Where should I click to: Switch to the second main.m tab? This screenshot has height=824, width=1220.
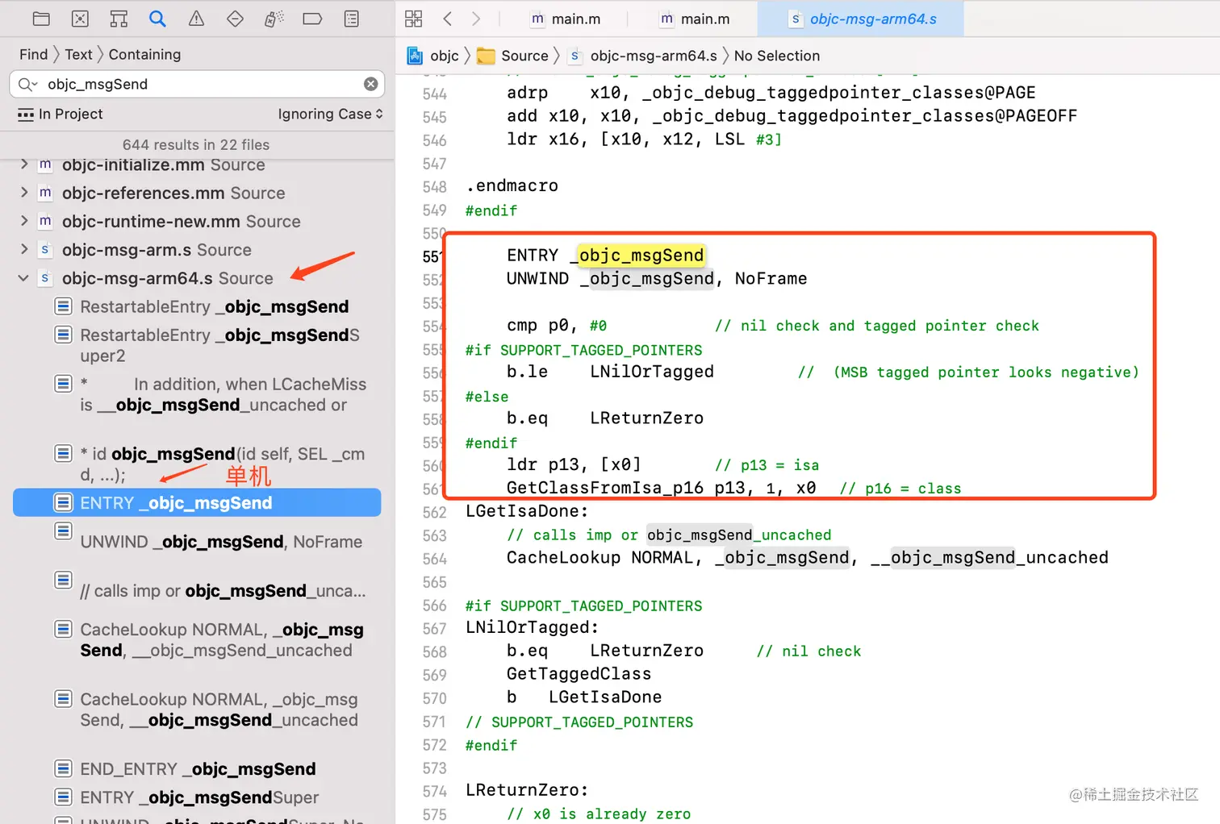[x=695, y=19]
